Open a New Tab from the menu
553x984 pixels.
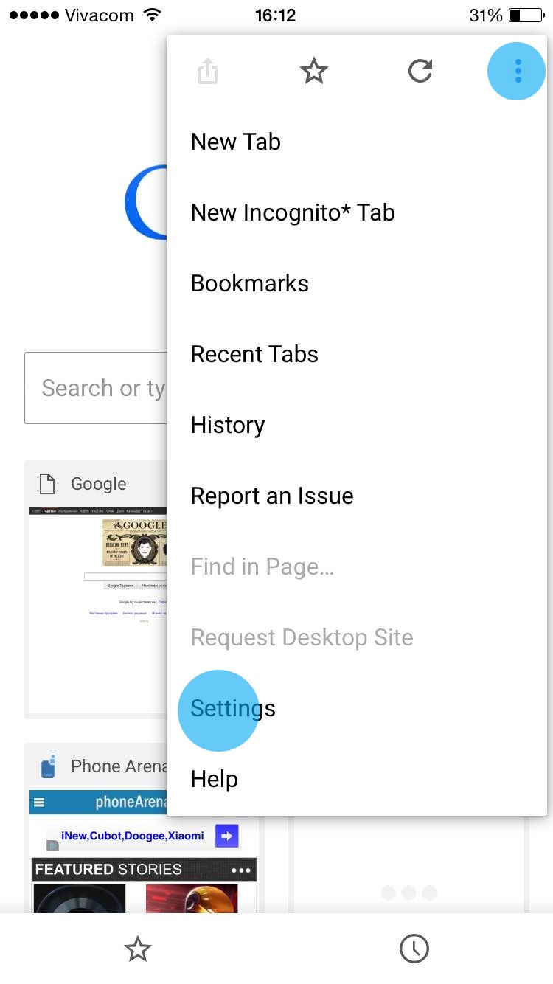[x=236, y=142]
